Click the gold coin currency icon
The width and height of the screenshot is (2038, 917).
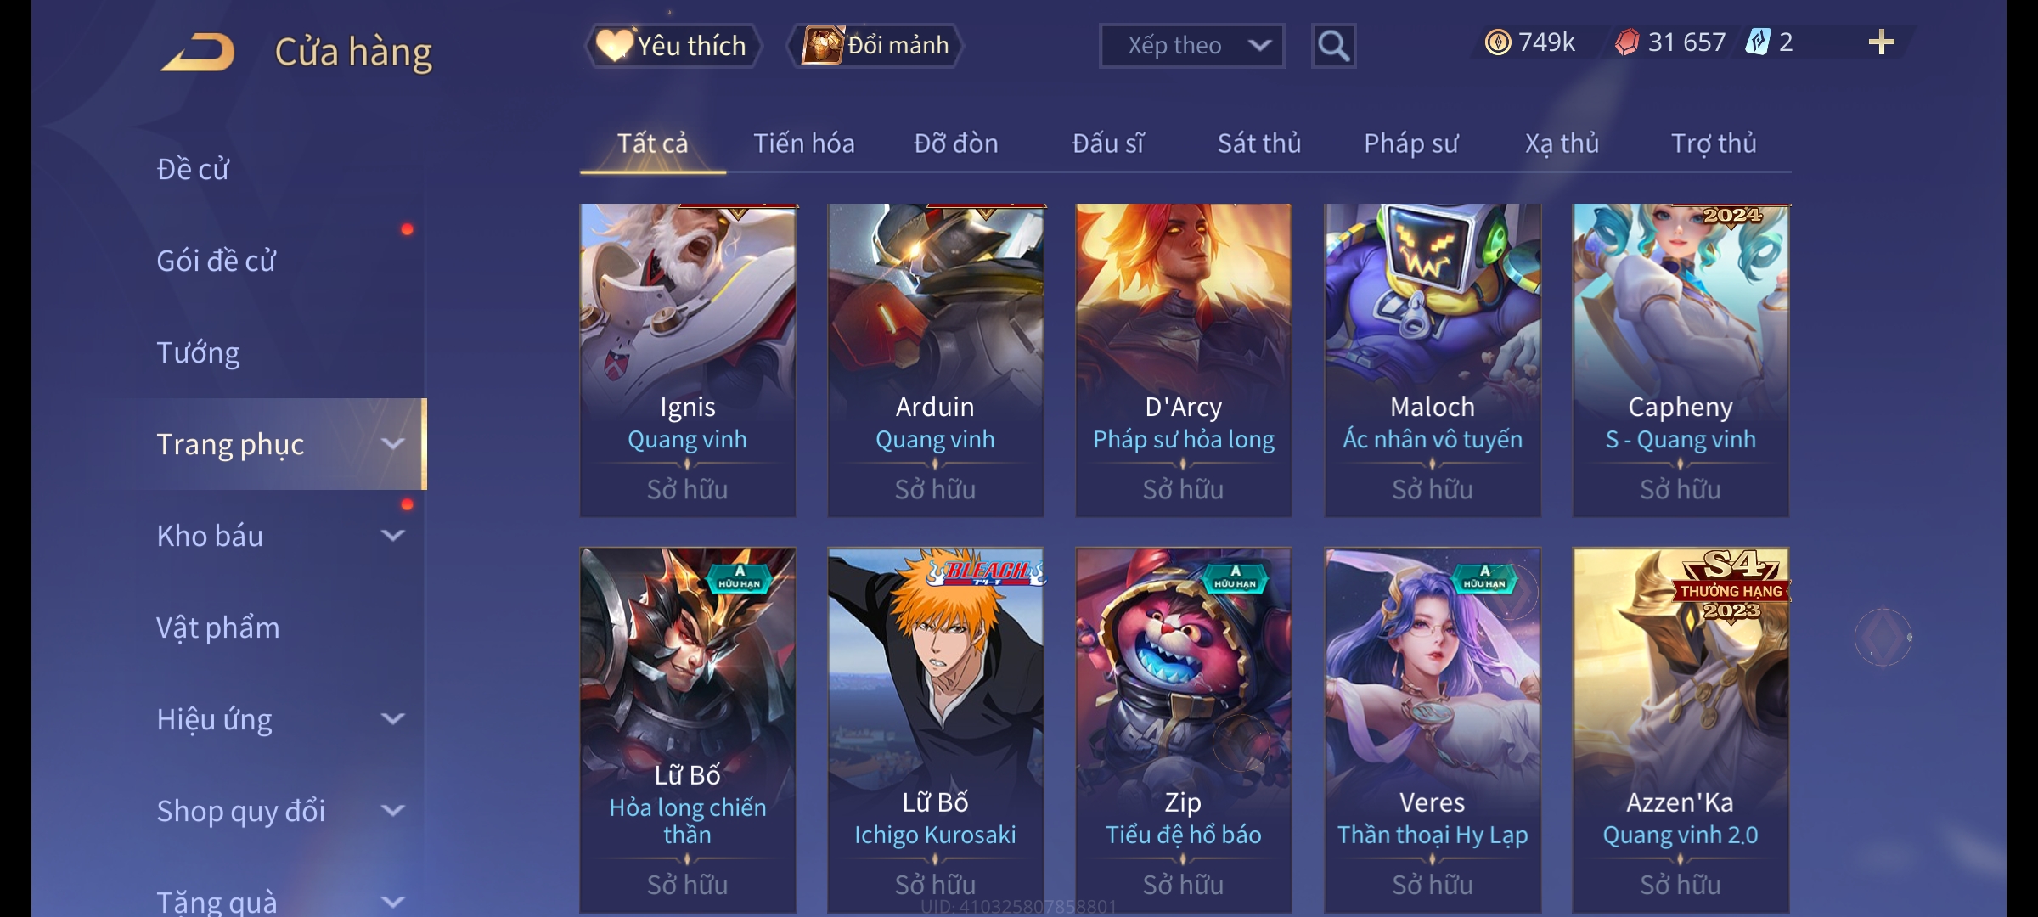pyautogui.click(x=1498, y=42)
